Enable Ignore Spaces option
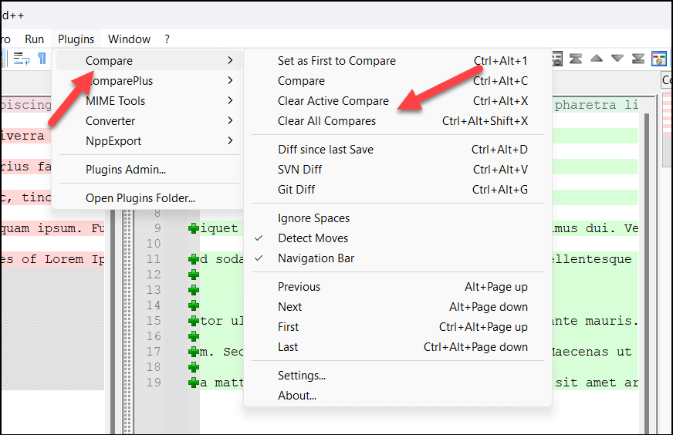Screen dimensions: 673x435 pos(313,218)
